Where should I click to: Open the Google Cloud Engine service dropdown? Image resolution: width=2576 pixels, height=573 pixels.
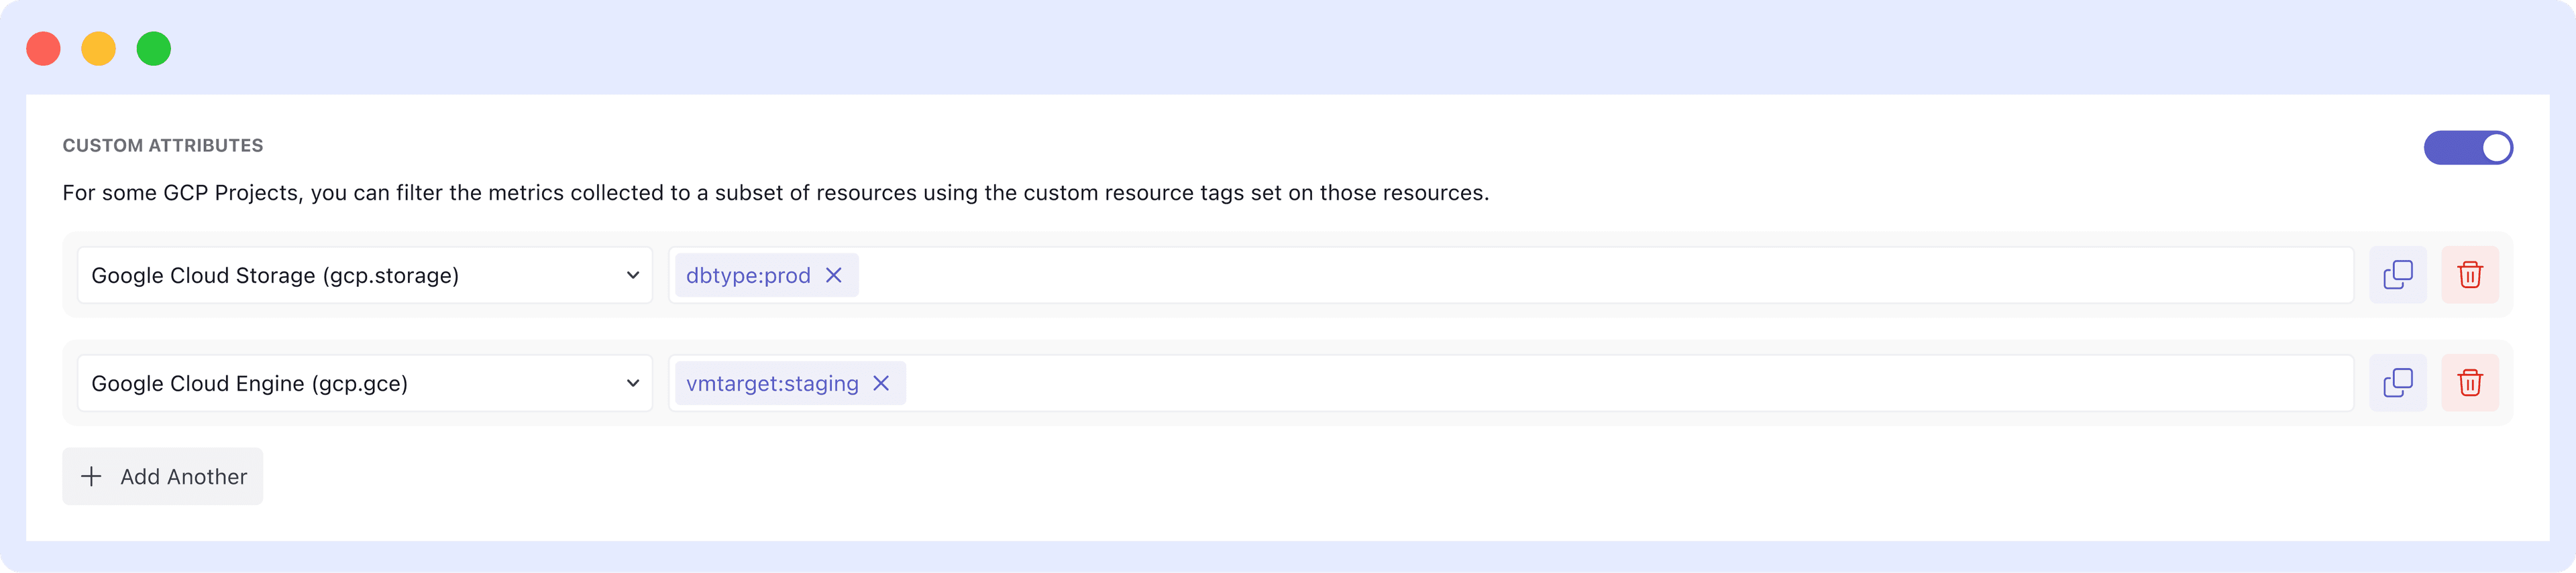tap(365, 382)
